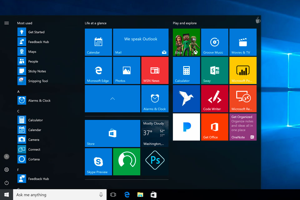300x200 pixels.
Task: Open Maps from the app list
Action: click(27, 52)
